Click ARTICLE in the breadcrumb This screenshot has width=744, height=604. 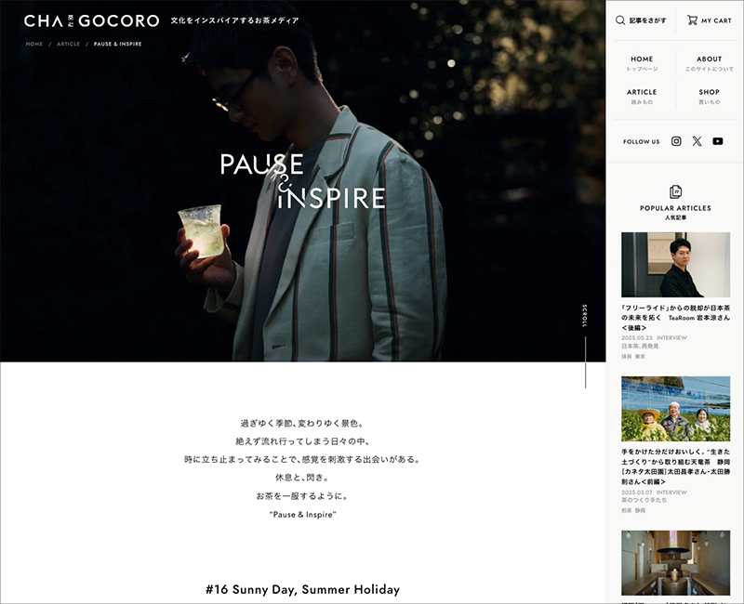[x=68, y=44]
